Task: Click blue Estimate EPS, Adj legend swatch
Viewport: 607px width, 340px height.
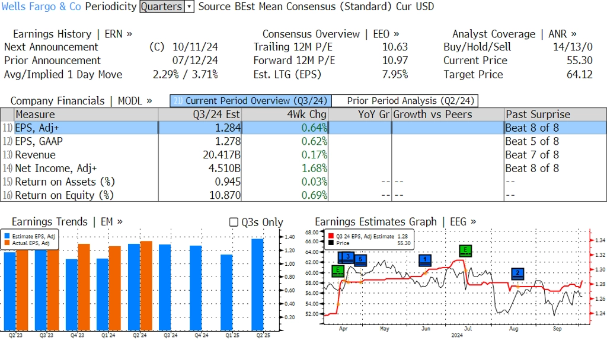Action: (x=7, y=236)
